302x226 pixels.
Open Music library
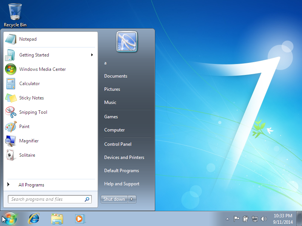(110, 102)
